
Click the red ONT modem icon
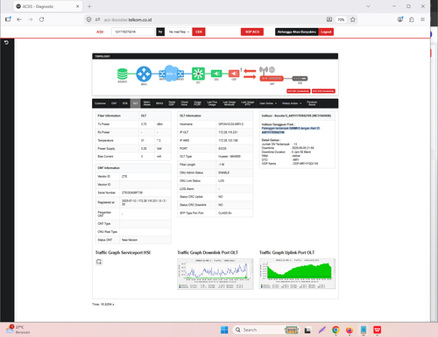pyautogui.click(x=272, y=79)
